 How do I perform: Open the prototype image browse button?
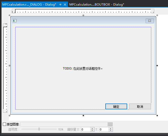click(x=110, y=124)
